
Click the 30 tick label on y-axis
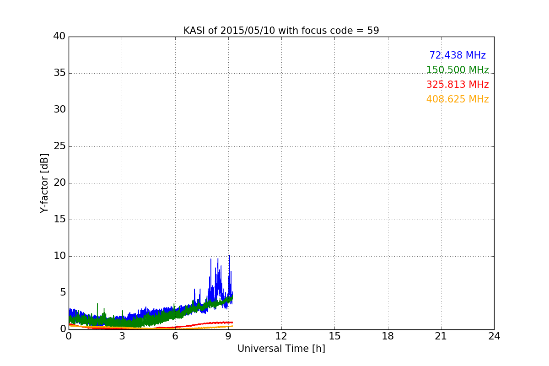(59, 110)
